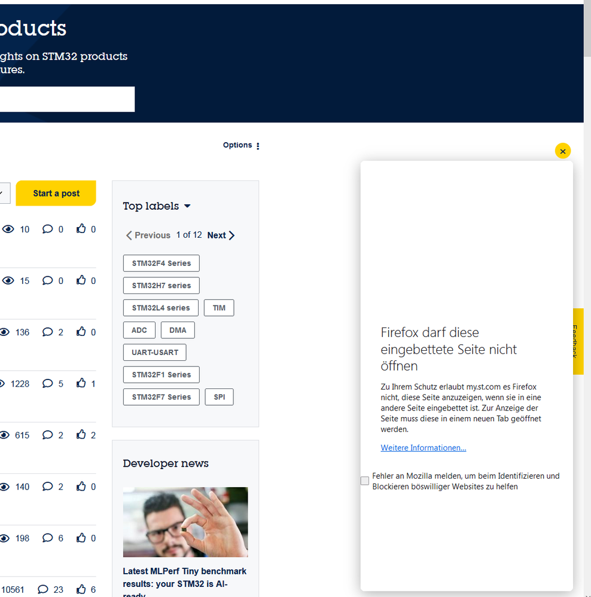
Task: Open the Developer news photo thumbnail
Action: (x=185, y=522)
